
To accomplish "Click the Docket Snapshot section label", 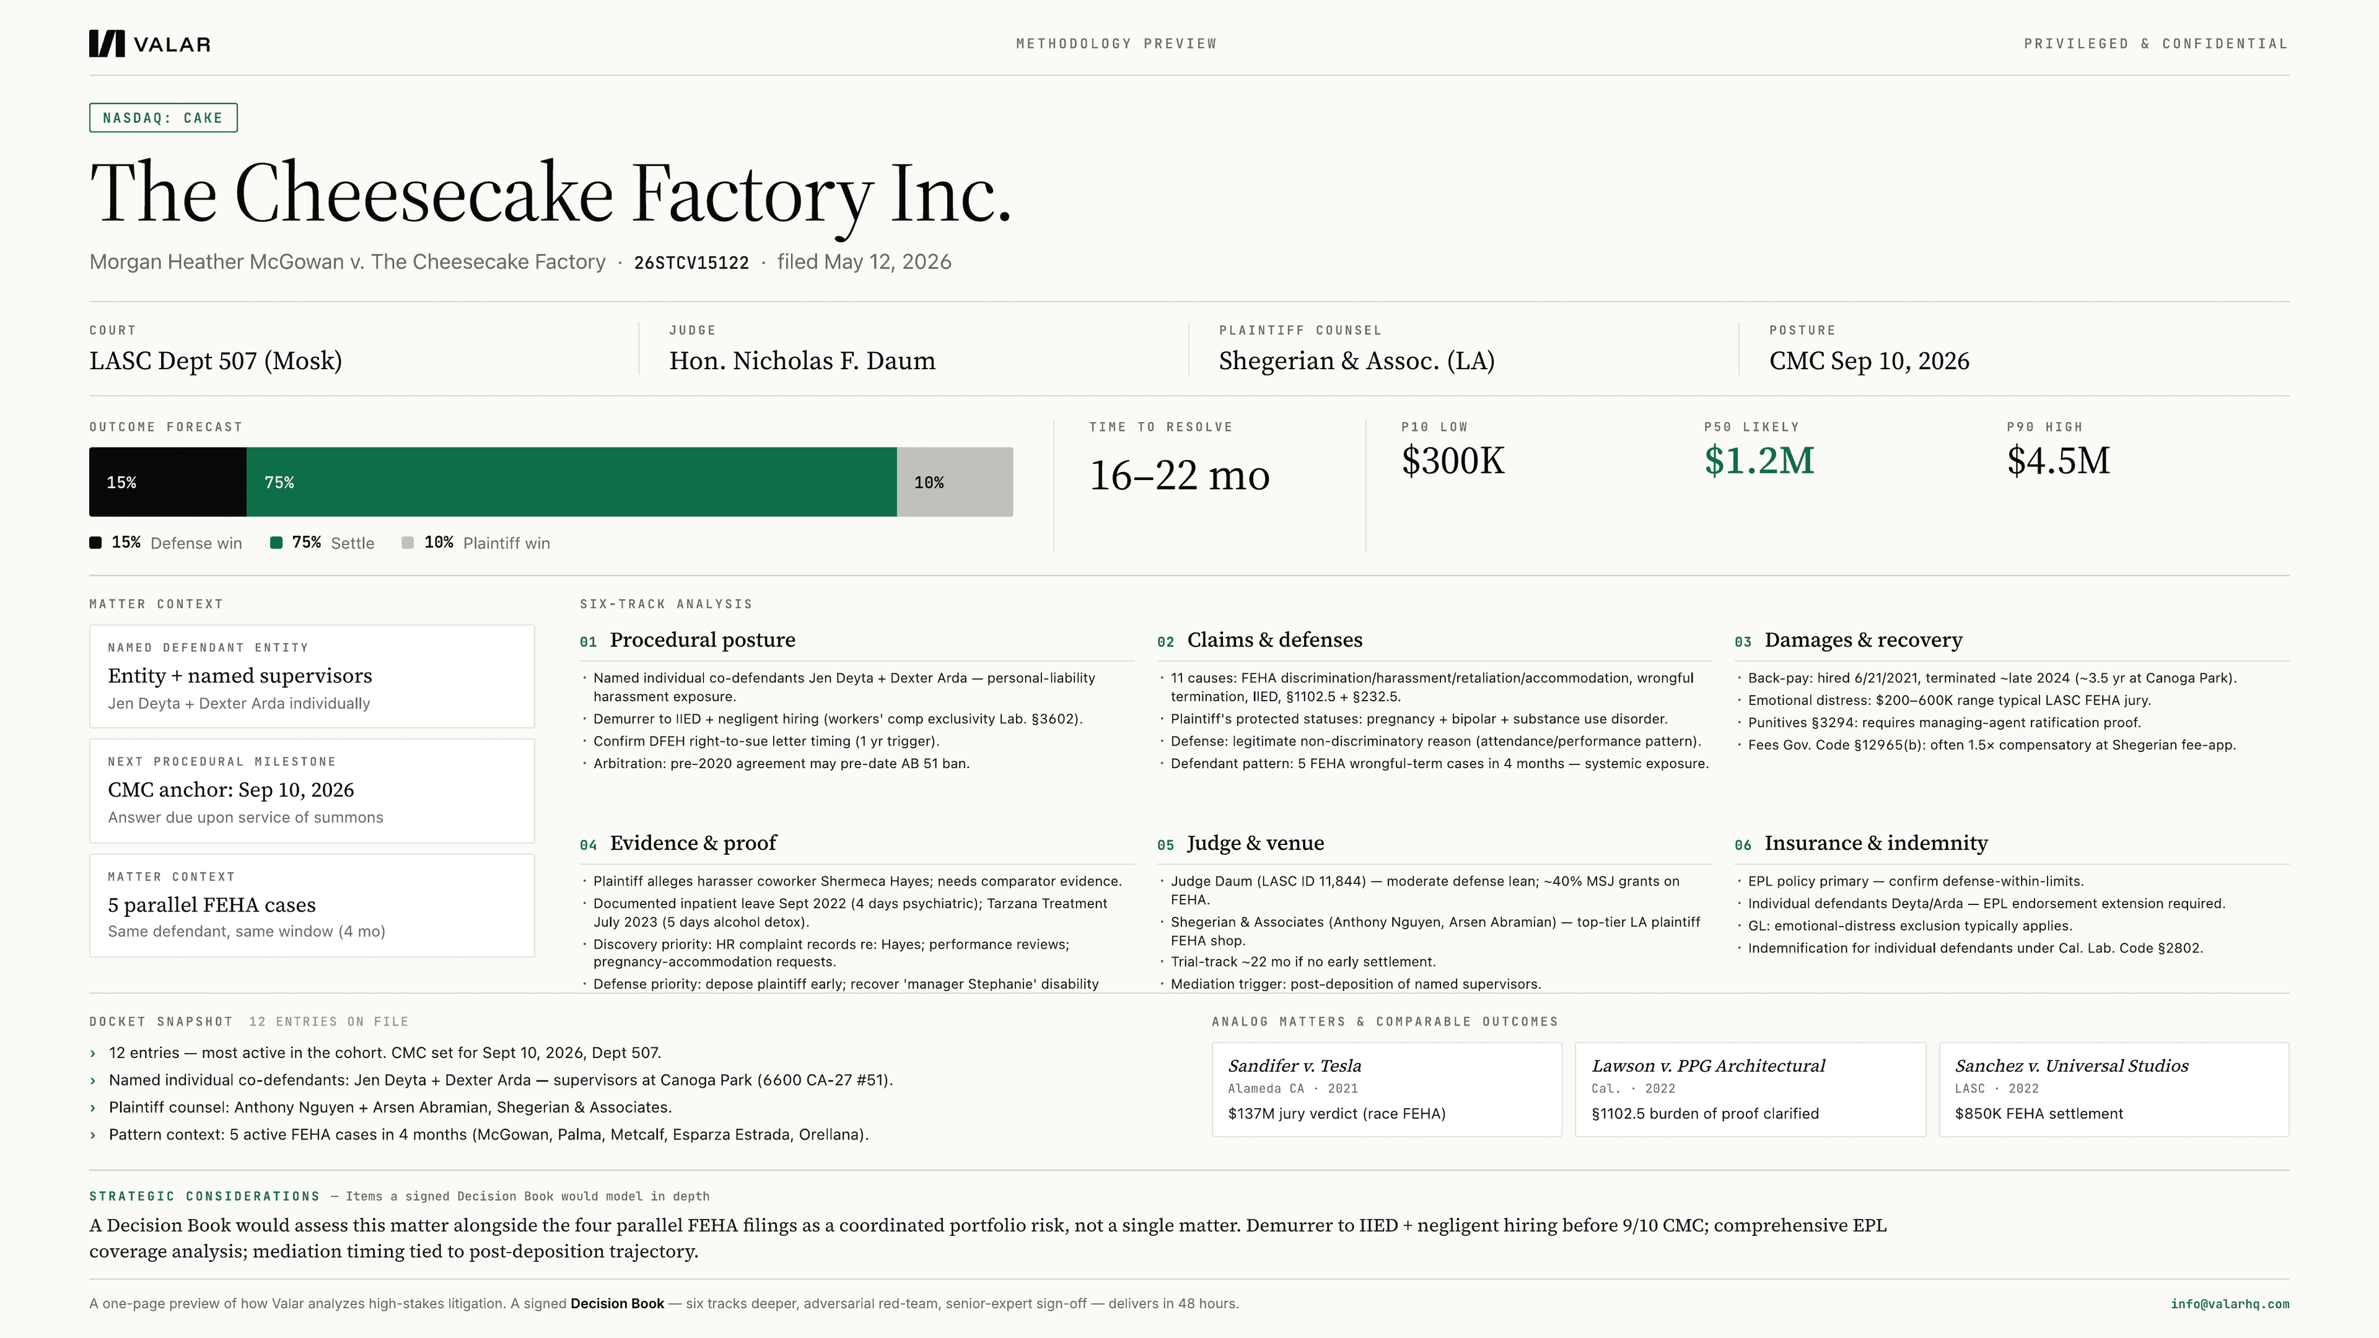I will (x=162, y=1022).
